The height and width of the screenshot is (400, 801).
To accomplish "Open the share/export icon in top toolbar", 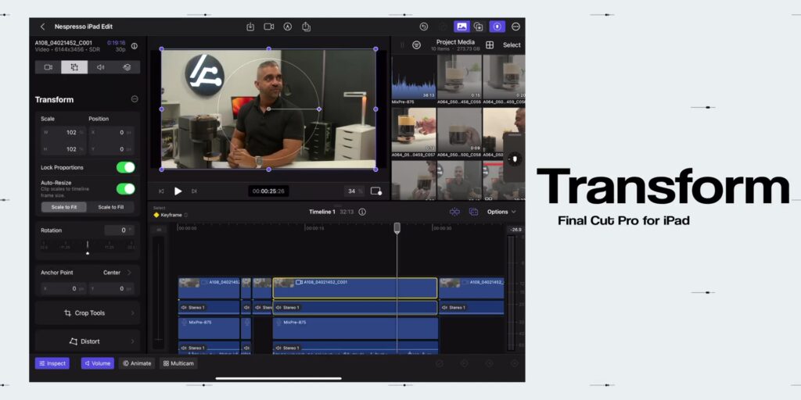I will click(x=306, y=27).
